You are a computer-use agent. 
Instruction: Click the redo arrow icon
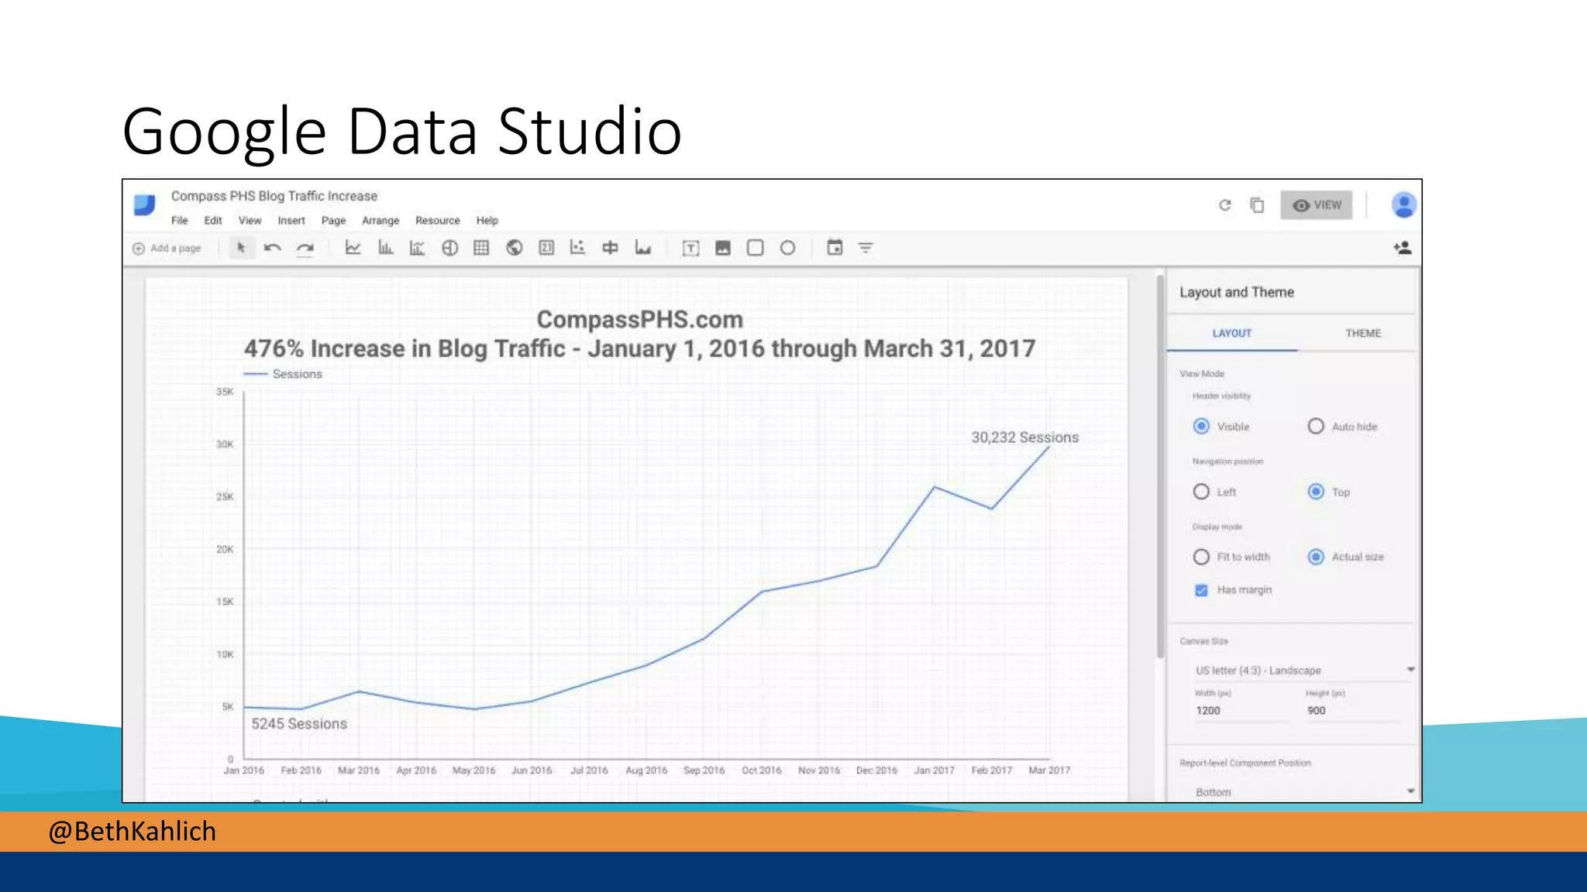coord(305,248)
